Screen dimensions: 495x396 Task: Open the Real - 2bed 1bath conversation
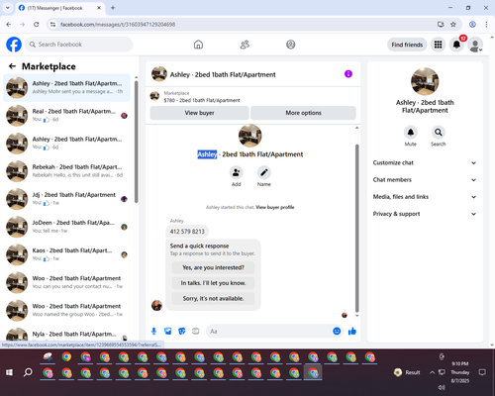click(67, 116)
